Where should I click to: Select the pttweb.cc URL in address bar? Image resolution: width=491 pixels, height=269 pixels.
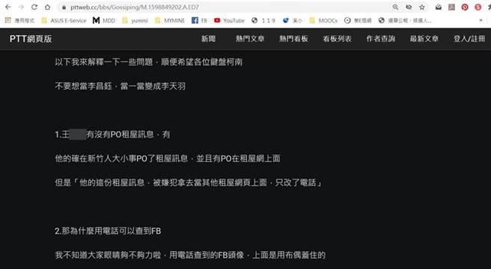134,7
